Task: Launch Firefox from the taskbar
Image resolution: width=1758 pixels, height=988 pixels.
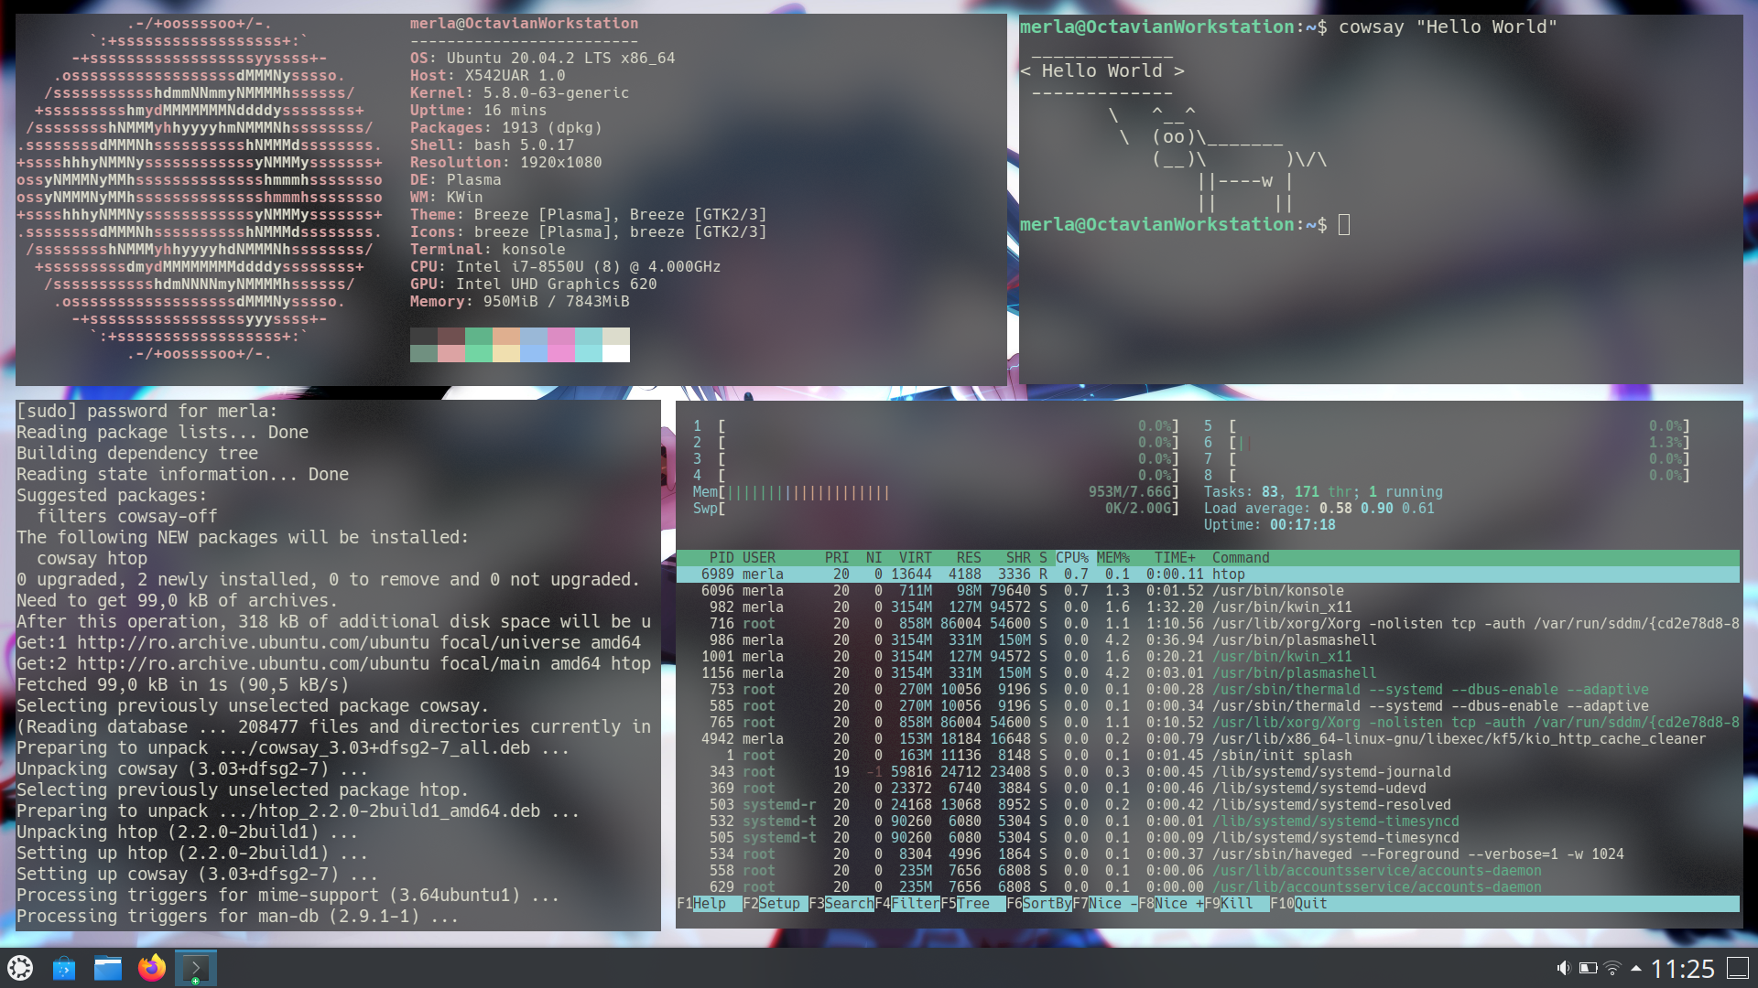Action: click(x=152, y=968)
